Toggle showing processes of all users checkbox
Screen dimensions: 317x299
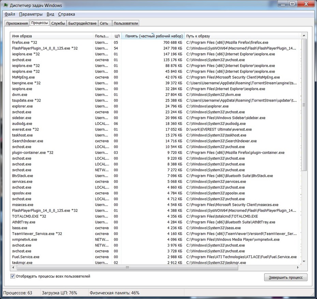point(13,276)
